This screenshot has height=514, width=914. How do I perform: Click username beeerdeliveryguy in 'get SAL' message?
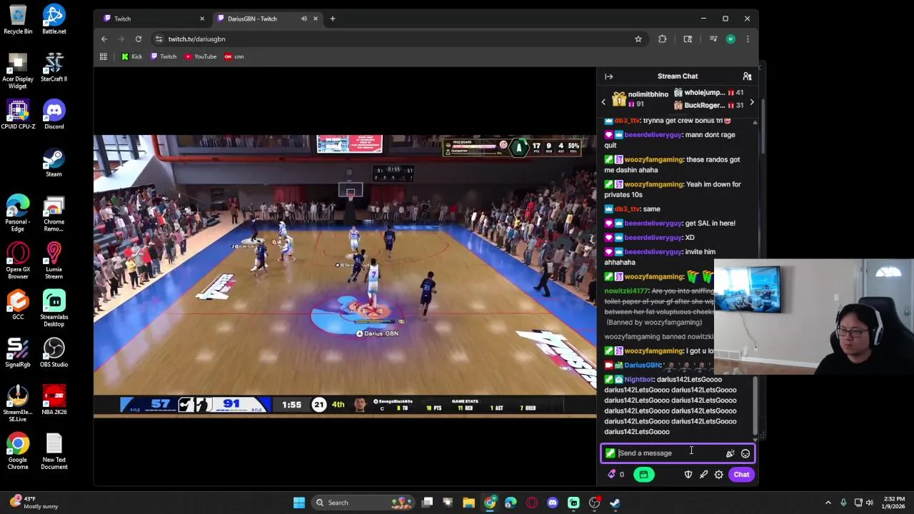653,223
